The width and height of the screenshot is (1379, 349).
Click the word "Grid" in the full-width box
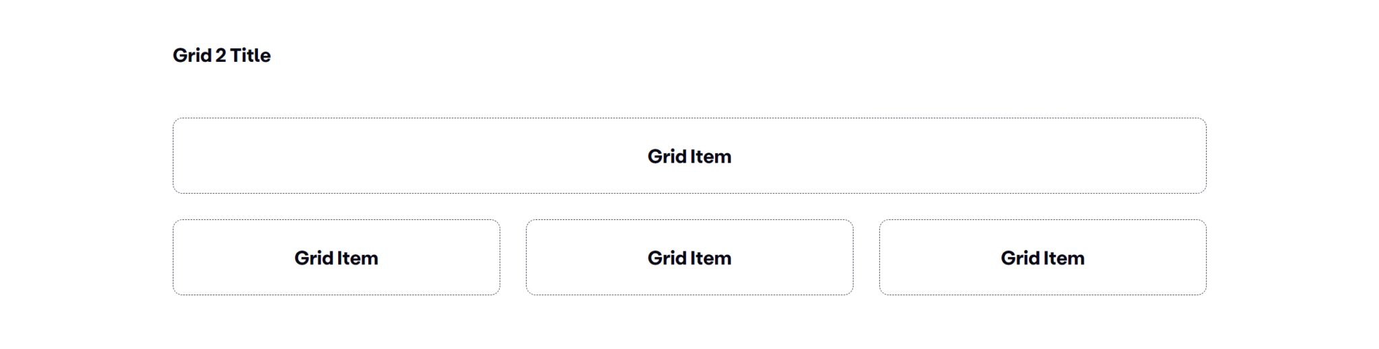coord(667,157)
